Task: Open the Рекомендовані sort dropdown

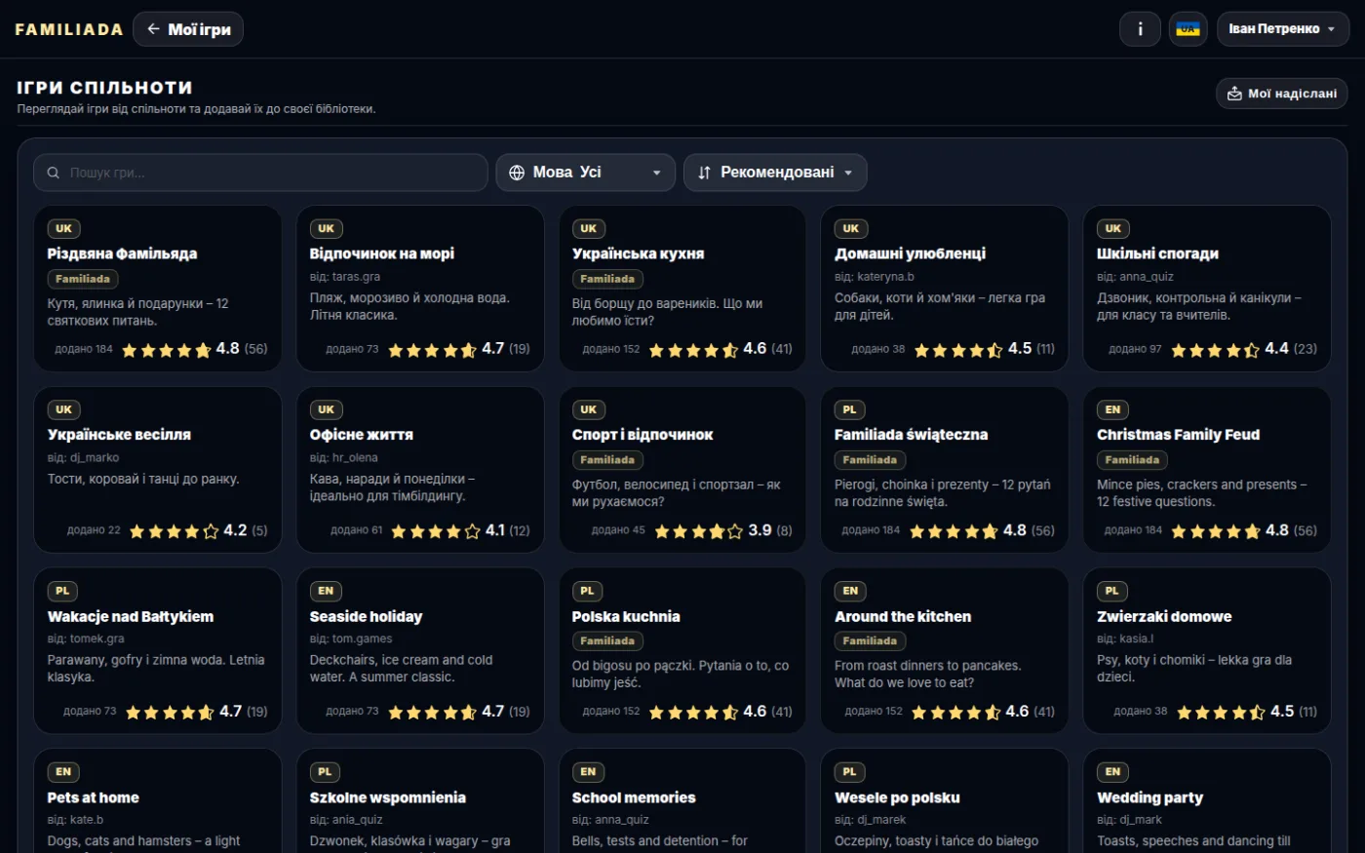Action: (775, 173)
